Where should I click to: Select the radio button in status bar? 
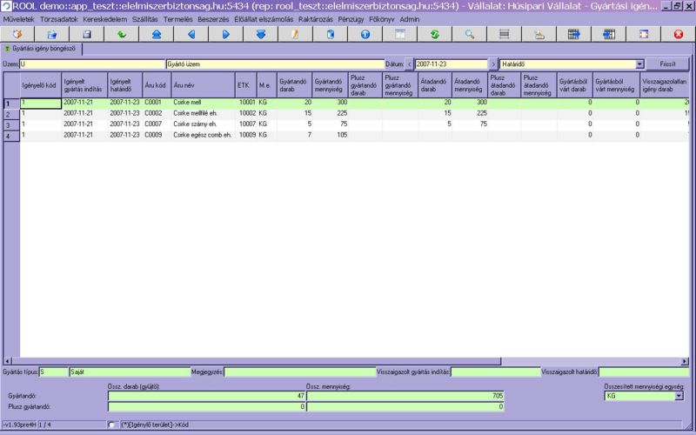pos(110,424)
